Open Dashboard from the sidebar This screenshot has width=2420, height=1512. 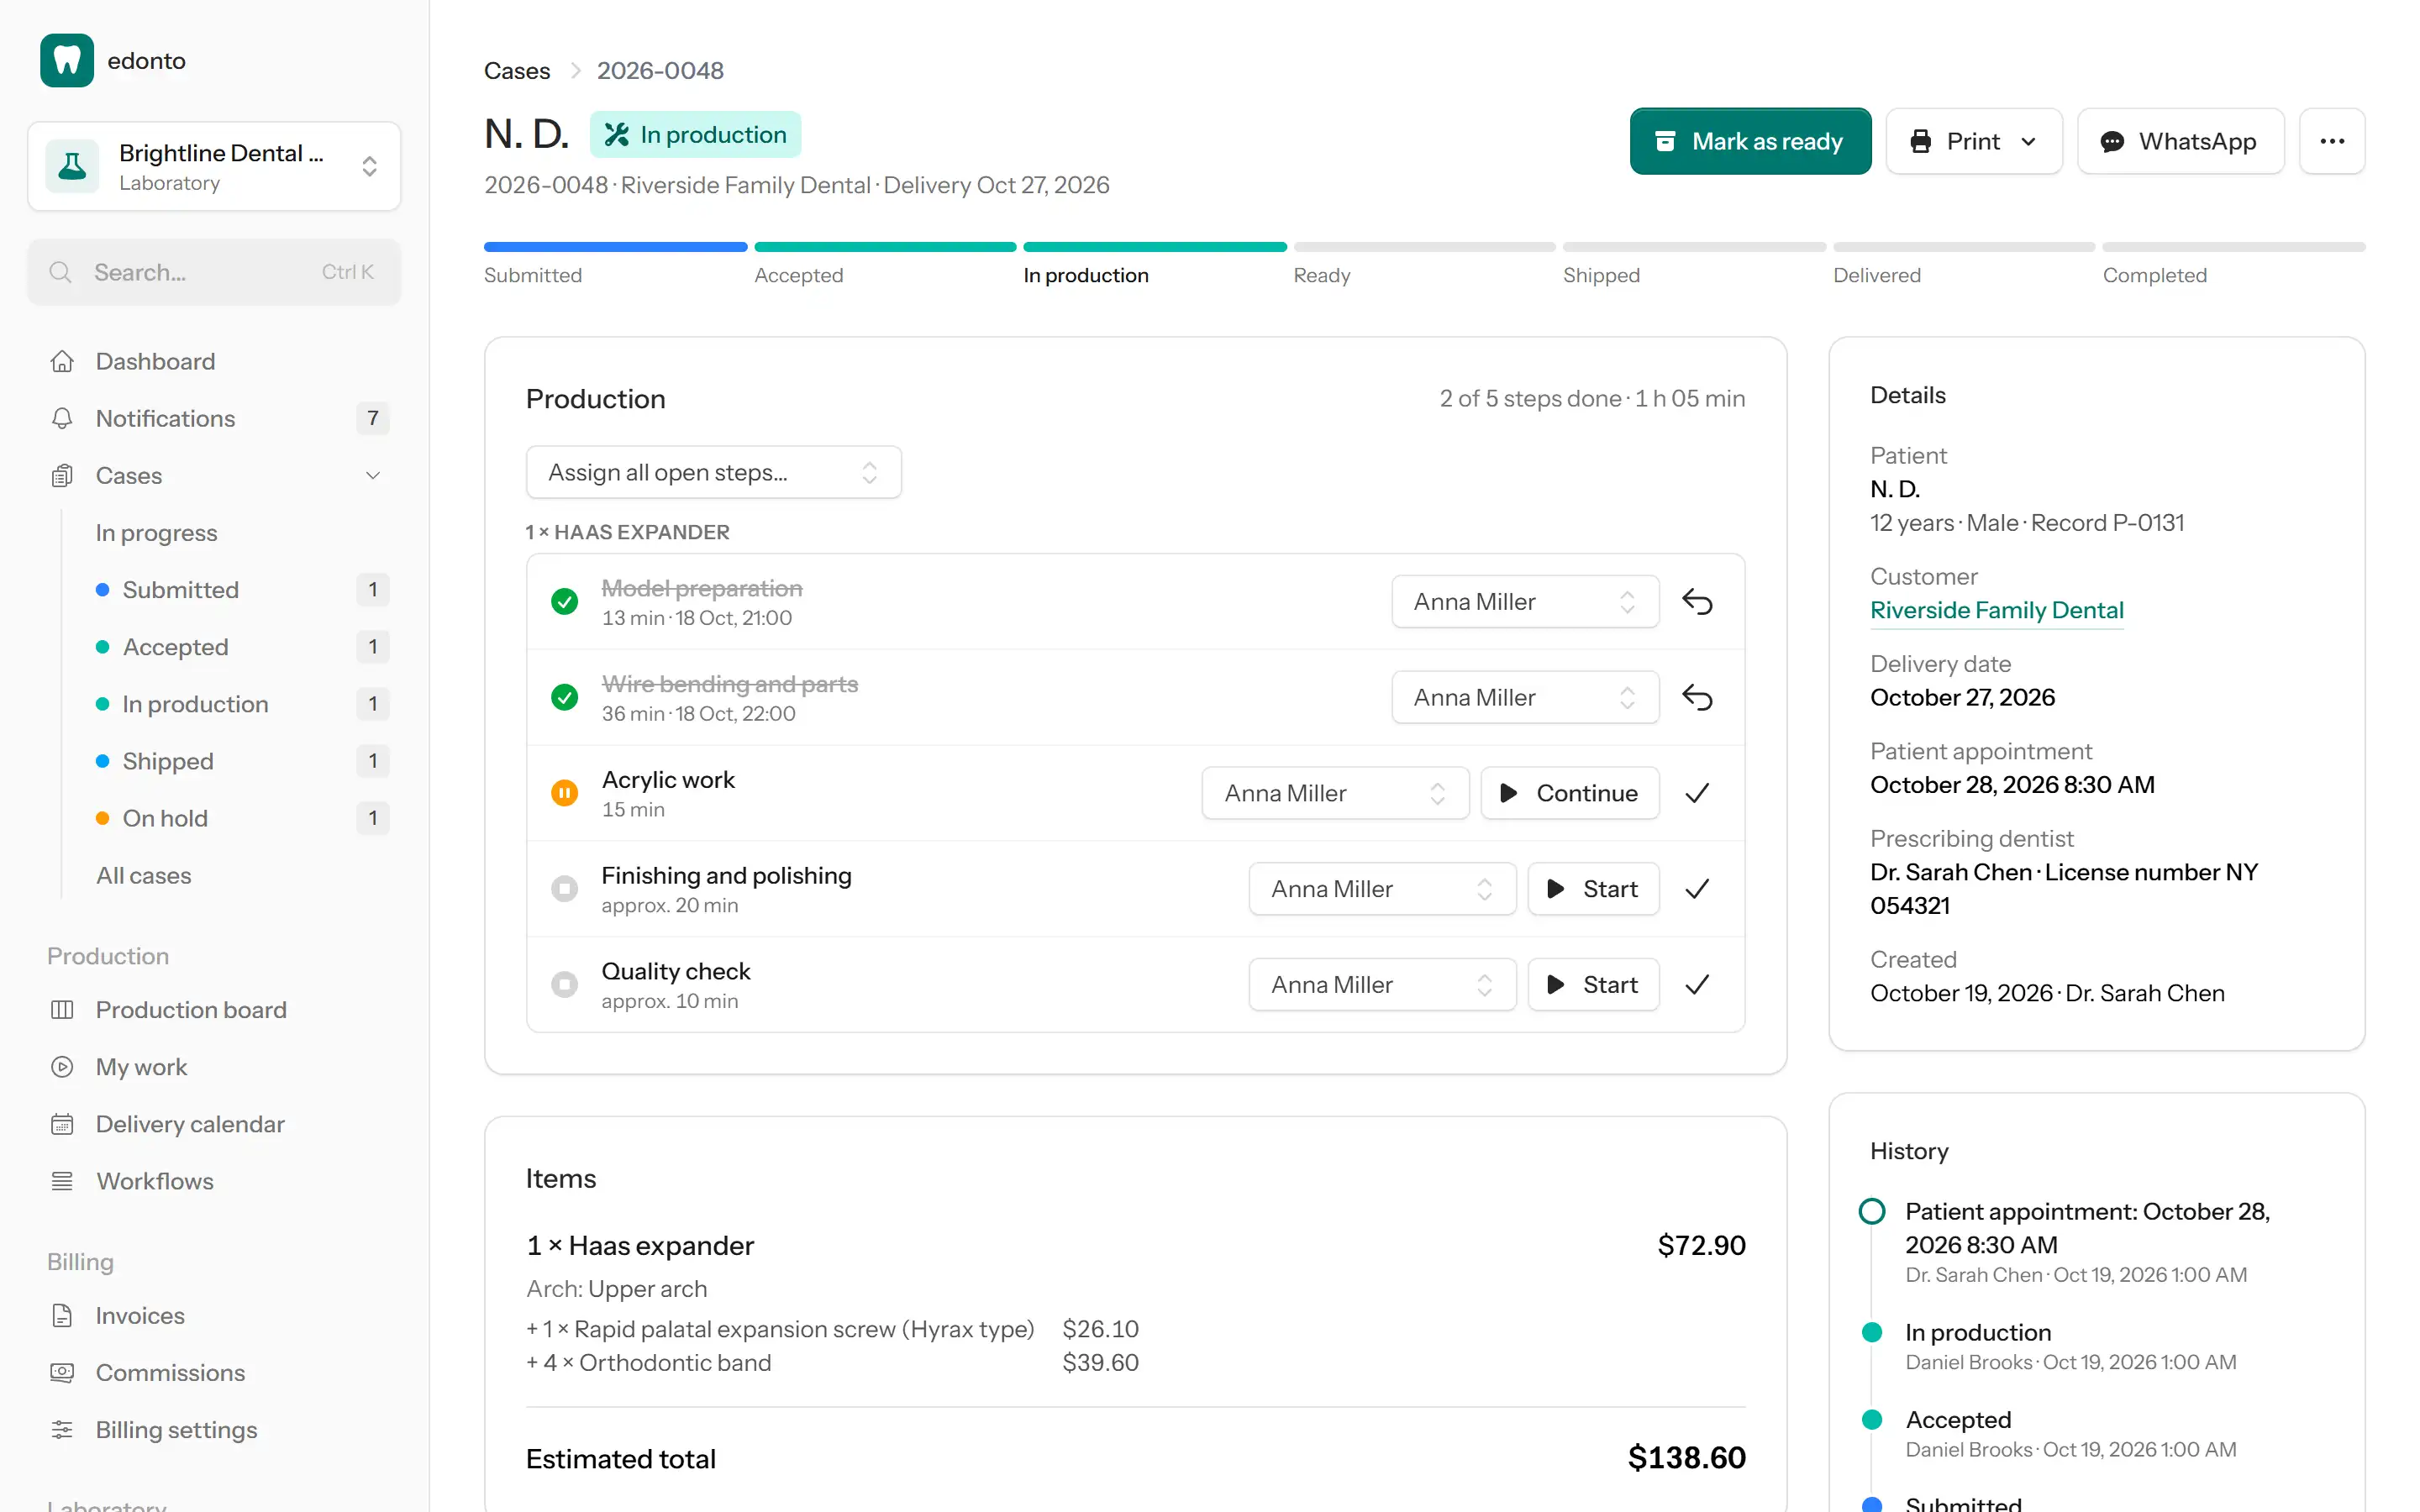click(x=215, y=361)
